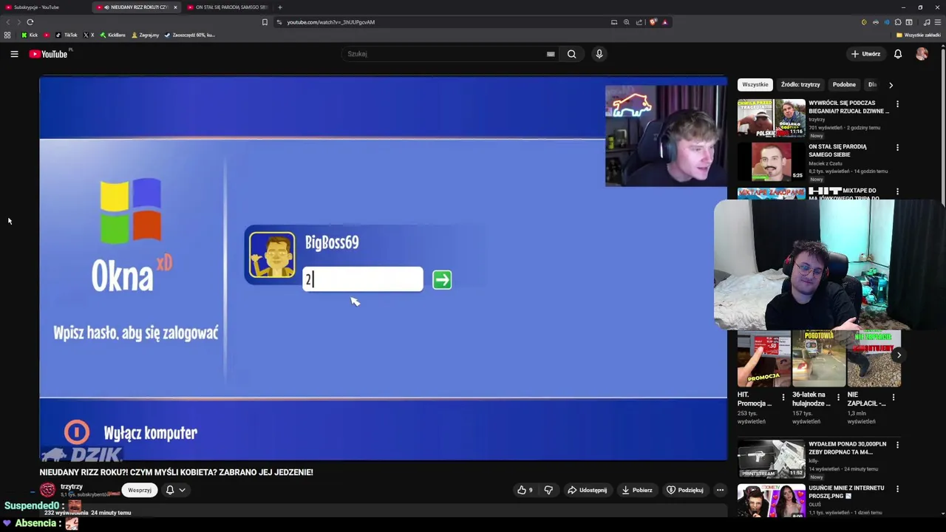Like the video with thumbs up
This screenshot has height=532, width=946.
[525, 490]
